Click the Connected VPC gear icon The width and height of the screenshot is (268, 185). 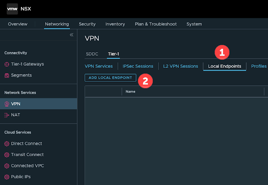tap(7, 166)
